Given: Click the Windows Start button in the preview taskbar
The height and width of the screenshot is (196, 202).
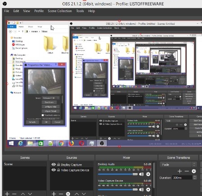Looking at the screenshot, I should [11, 143].
